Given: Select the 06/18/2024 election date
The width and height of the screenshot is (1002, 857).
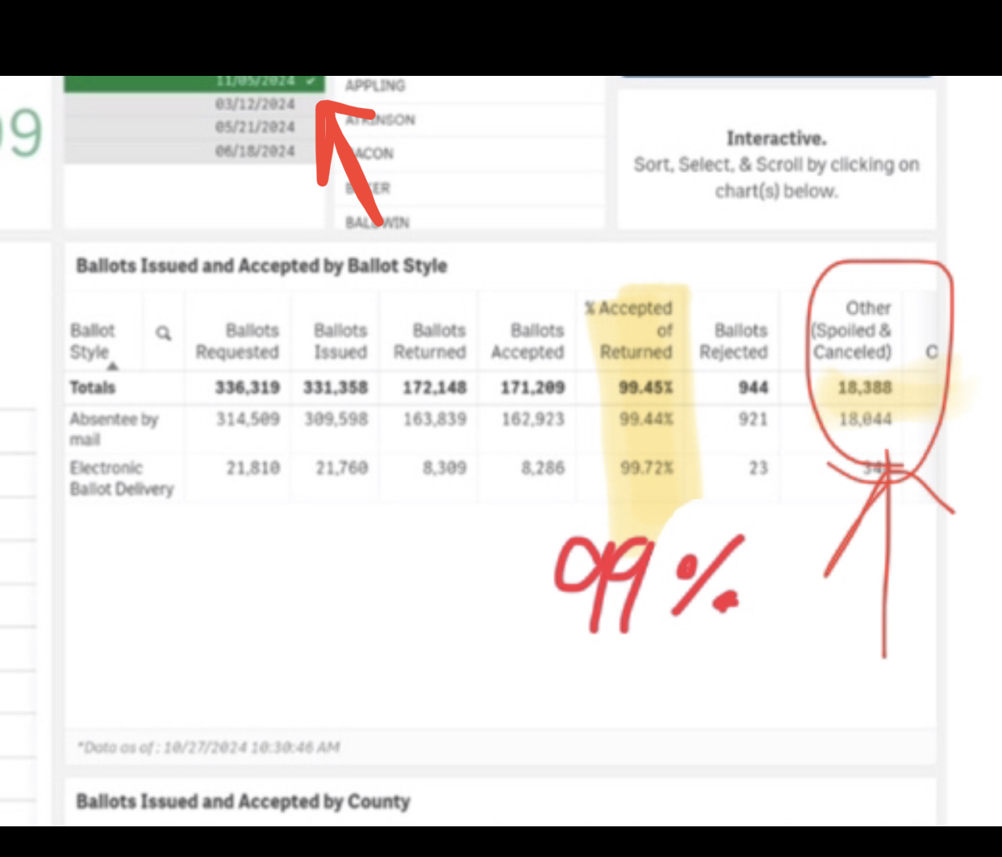Looking at the screenshot, I should pyautogui.click(x=255, y=151).
